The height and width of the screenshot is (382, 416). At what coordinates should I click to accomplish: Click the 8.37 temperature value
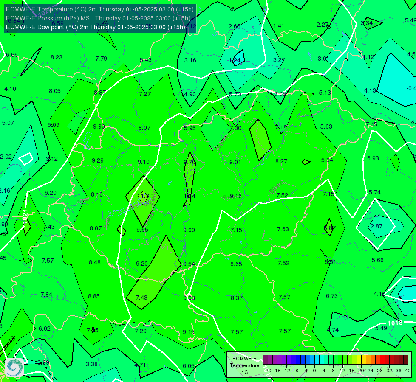coord(237,298)
